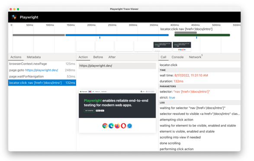Switch to the Actions tab
The height and width of the screenshot is (161, 254).
click(x=16, y=57)
